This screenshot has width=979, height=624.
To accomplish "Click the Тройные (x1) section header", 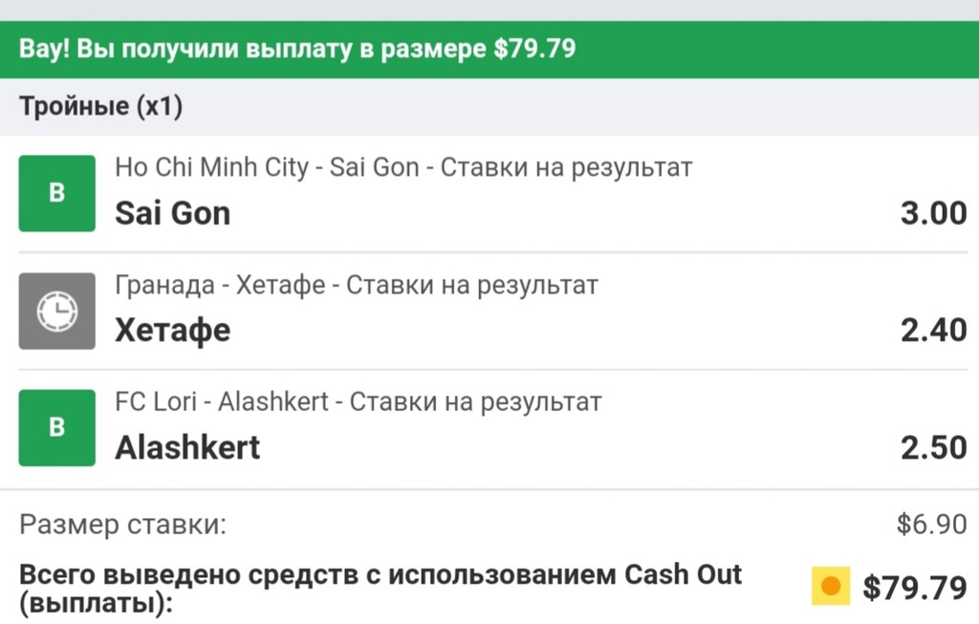I will tap(101, 106).
